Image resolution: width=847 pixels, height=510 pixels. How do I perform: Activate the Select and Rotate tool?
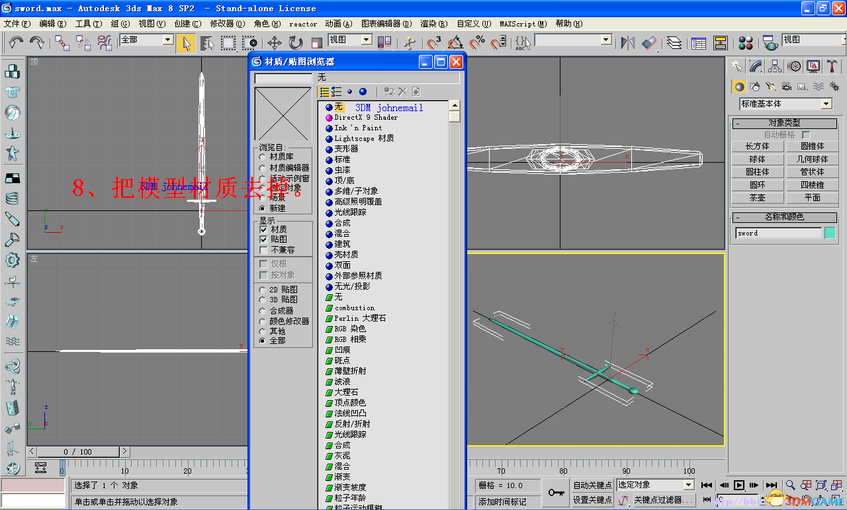tap(296, 43)
